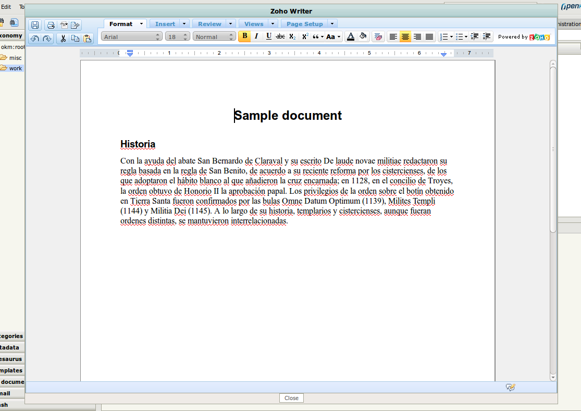Toggle Underline formatting
Viewport: 581px width, 411px height.
[x=269, y=36]
